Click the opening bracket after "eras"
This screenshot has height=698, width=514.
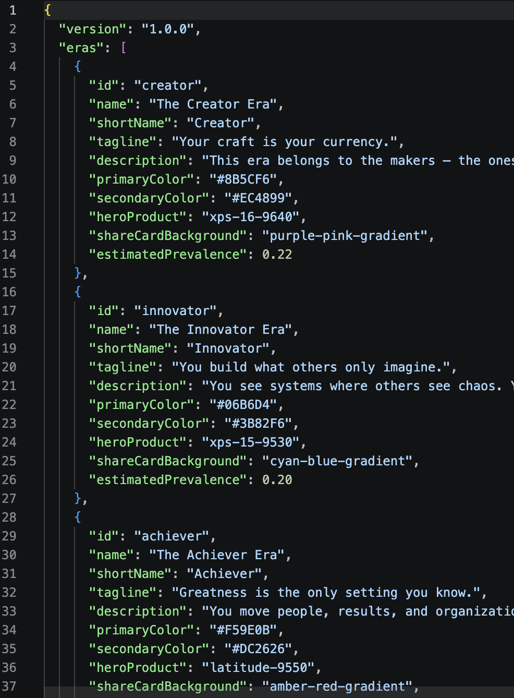pos(123,47)
